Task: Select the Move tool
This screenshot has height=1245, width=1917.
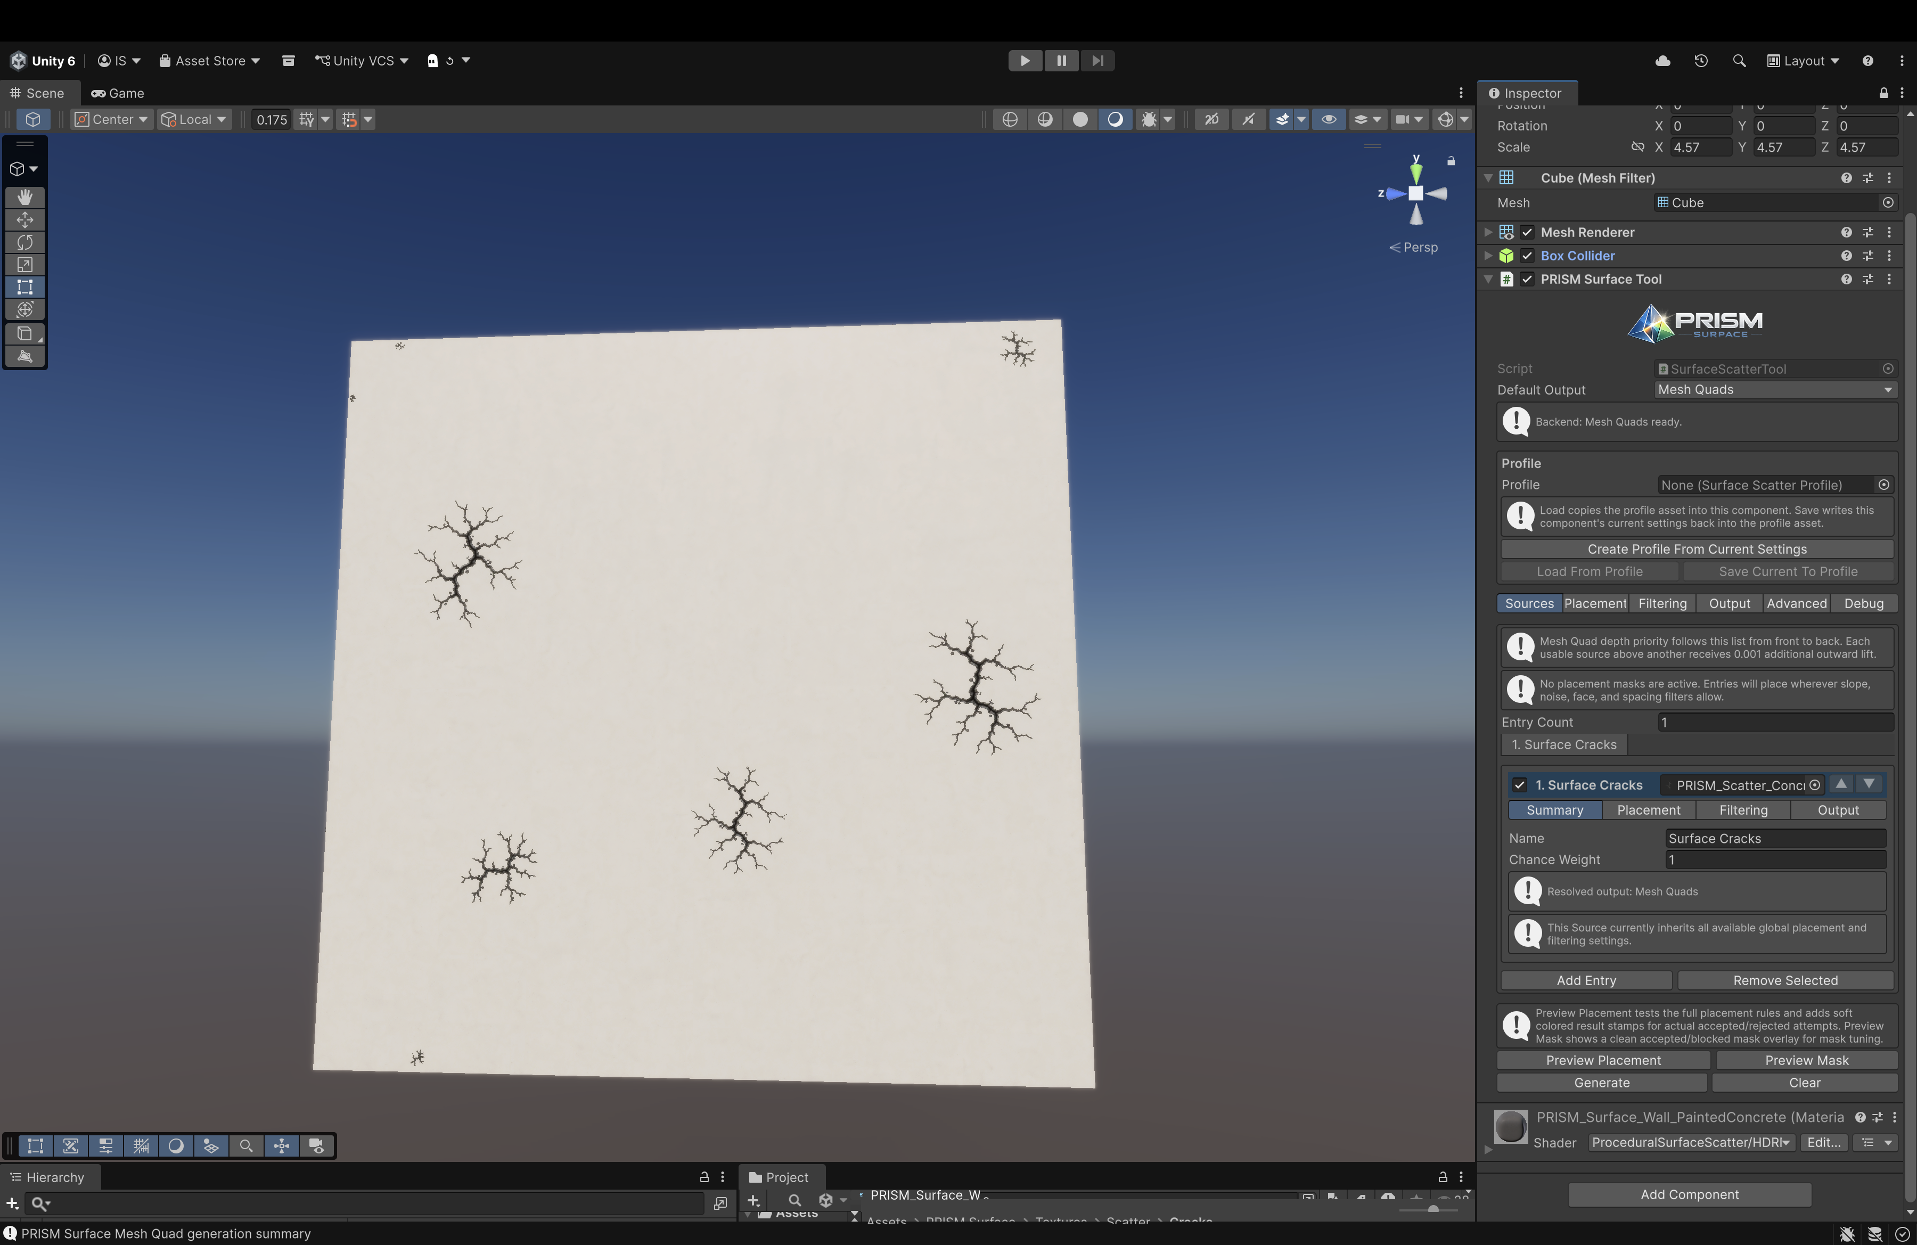Action: coord(25,220)
